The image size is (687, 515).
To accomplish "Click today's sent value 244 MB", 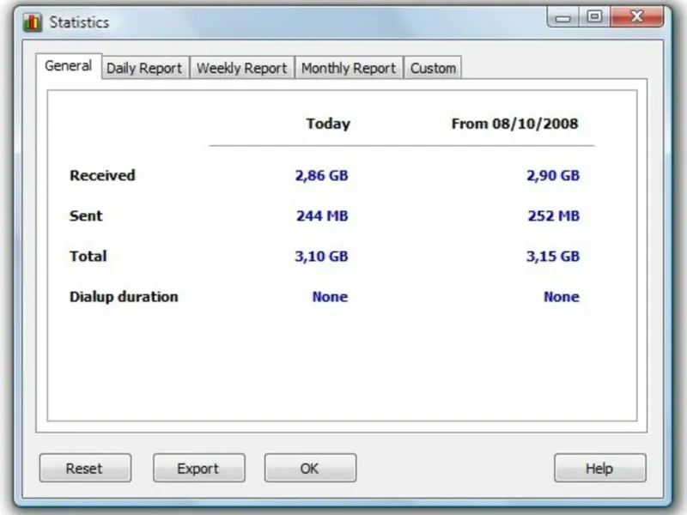I will [322, 216].
